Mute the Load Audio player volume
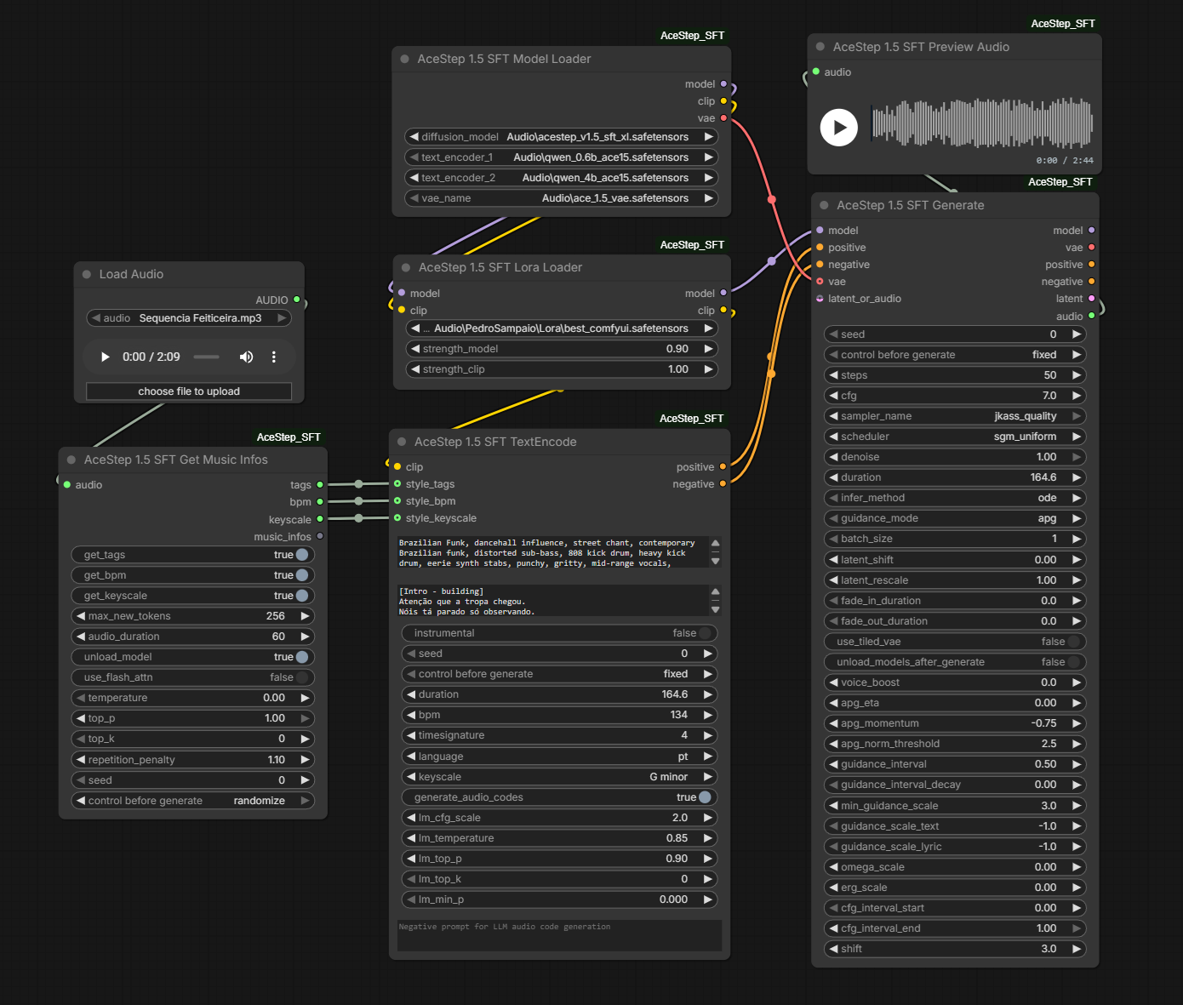Image resolution: width=1183 pixels, height=1005 pixels. [x=246, y=357]
